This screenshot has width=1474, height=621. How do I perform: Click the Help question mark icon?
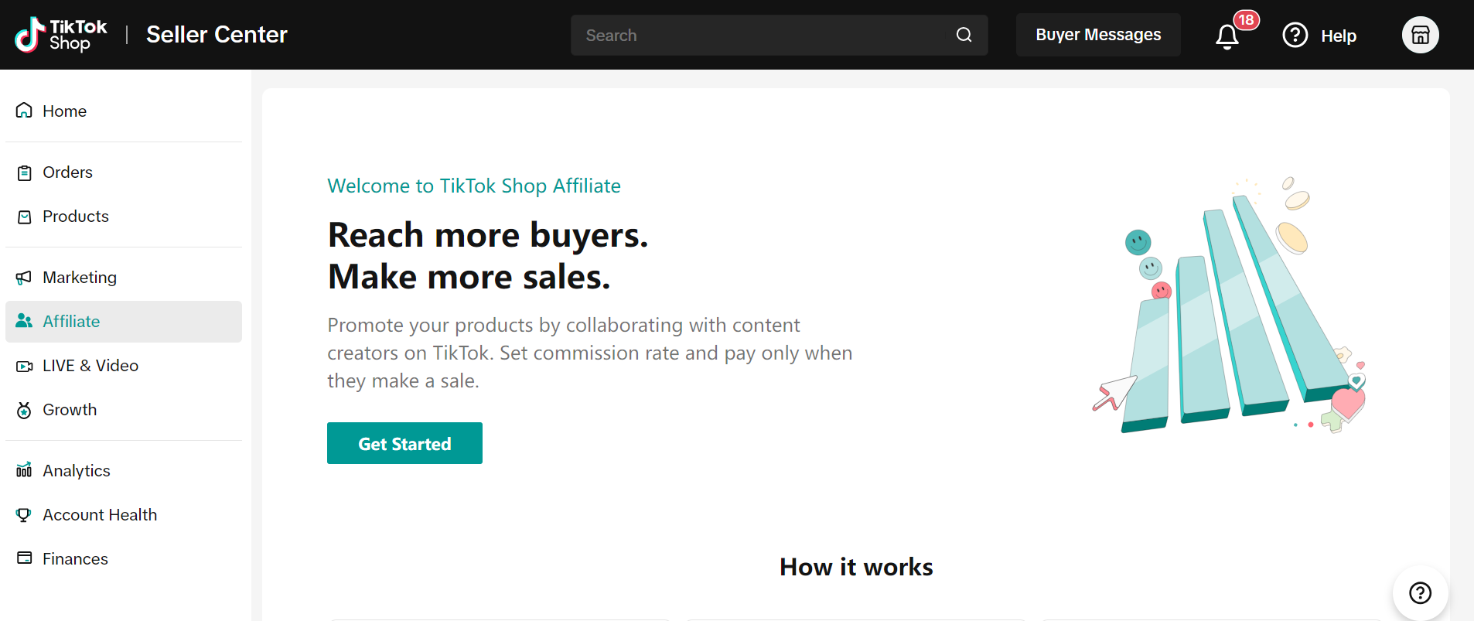click(x=1295, y=35)
